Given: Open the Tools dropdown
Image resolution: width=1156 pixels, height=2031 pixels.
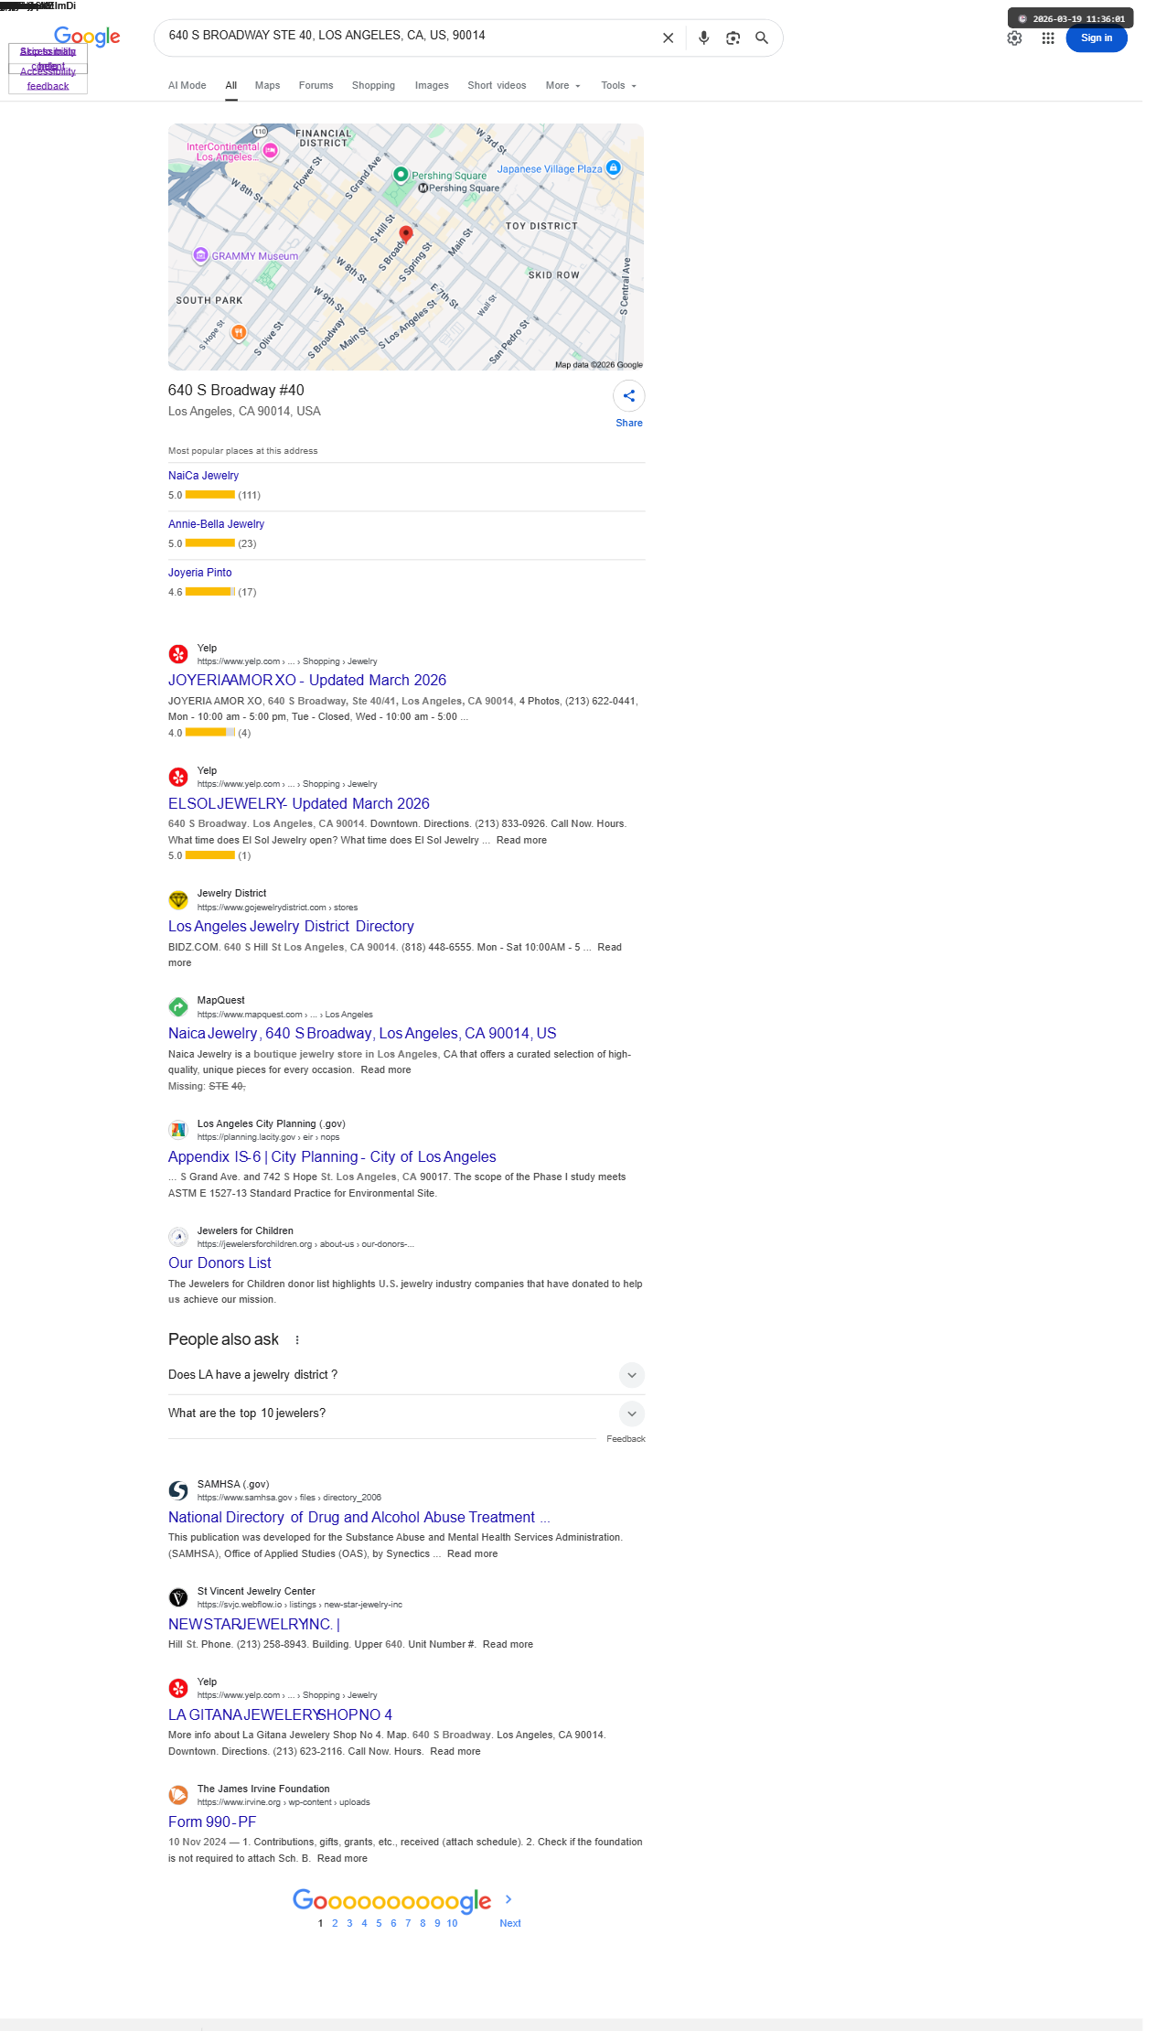Looking at the screenshot, I should [x=618, y=85].
